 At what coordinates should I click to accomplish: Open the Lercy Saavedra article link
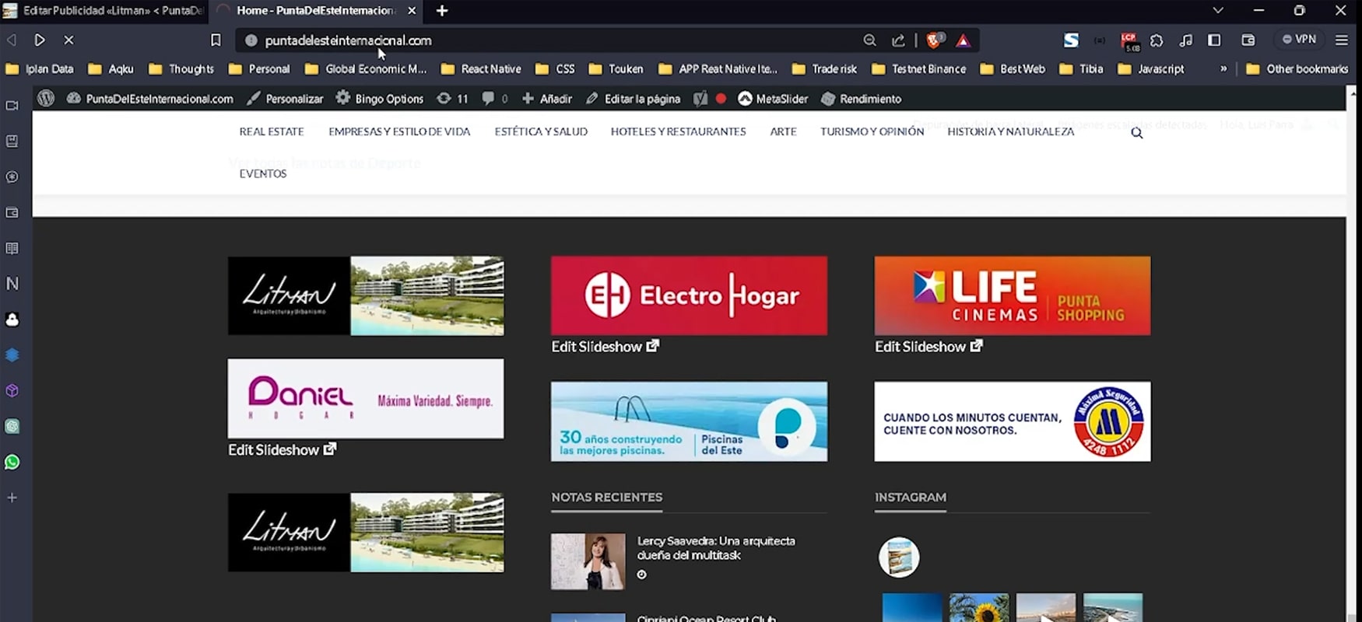pos(716,548)
